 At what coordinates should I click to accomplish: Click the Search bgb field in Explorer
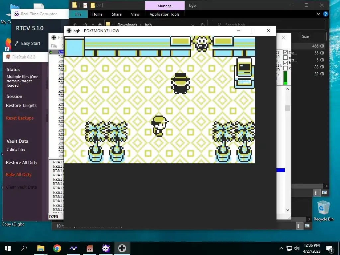tap(269, 25)
